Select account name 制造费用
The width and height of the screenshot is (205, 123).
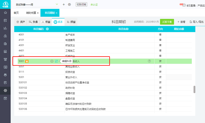70,40
